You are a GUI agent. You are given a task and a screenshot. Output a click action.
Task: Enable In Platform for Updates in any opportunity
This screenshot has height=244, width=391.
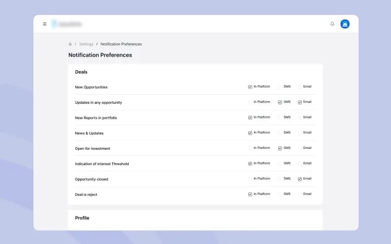[x=250, y=102]
